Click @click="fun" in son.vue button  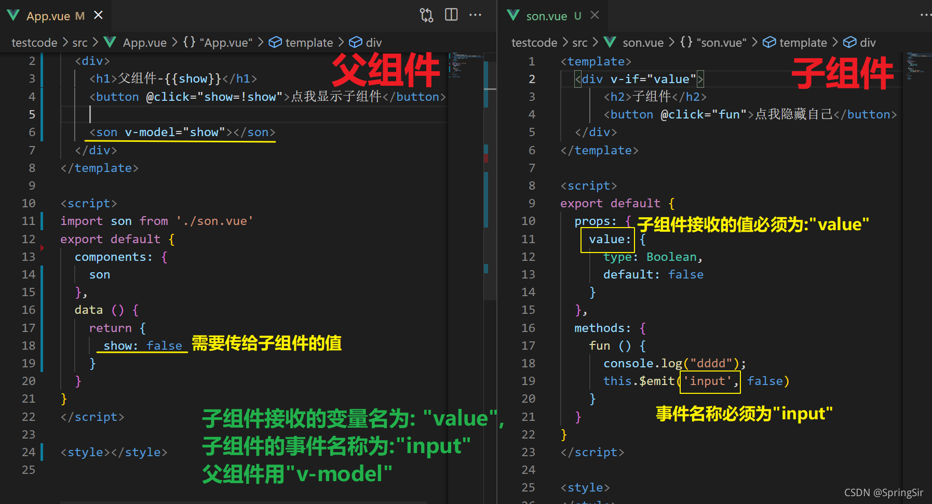(704, 114)
